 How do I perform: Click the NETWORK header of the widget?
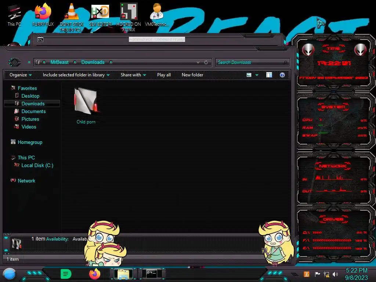coord(333,166)
